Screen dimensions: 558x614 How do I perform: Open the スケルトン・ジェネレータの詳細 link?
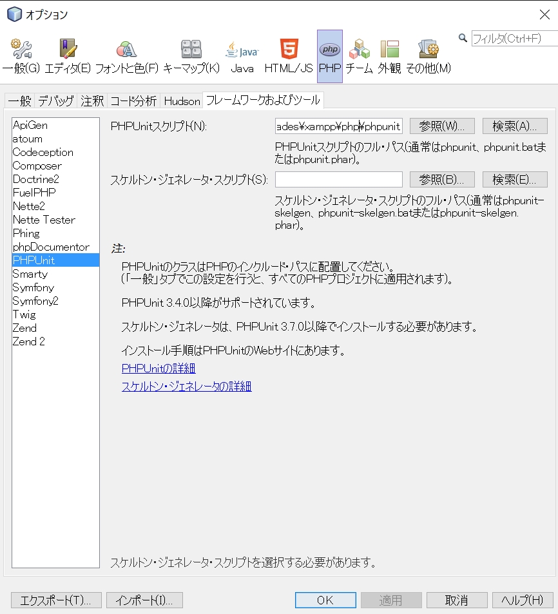186,387
